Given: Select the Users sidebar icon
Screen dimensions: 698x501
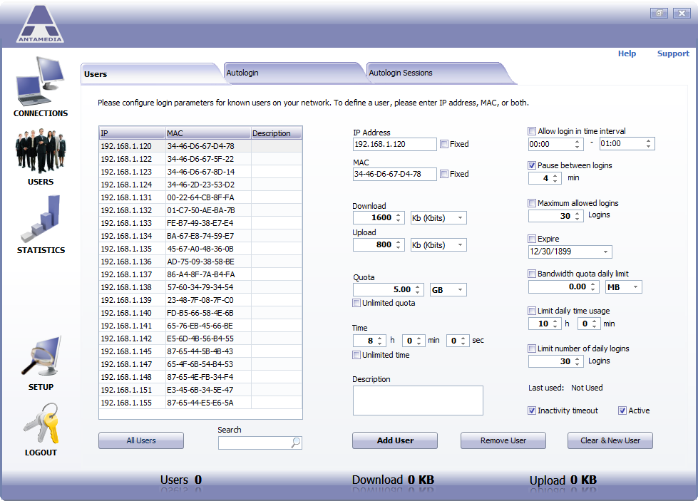Looking at the screenshot, I should click(40, 150).
